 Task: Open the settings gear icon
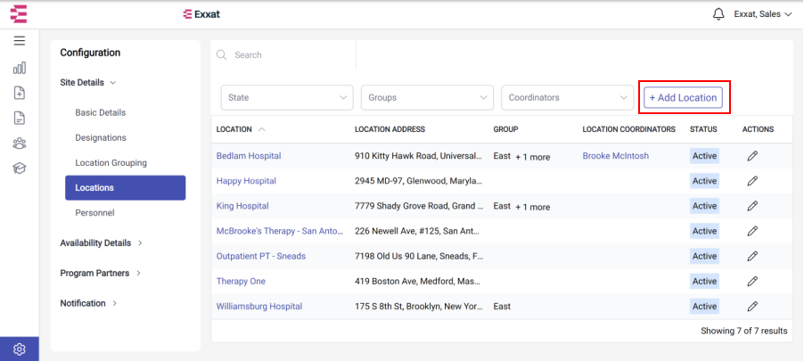20,349
